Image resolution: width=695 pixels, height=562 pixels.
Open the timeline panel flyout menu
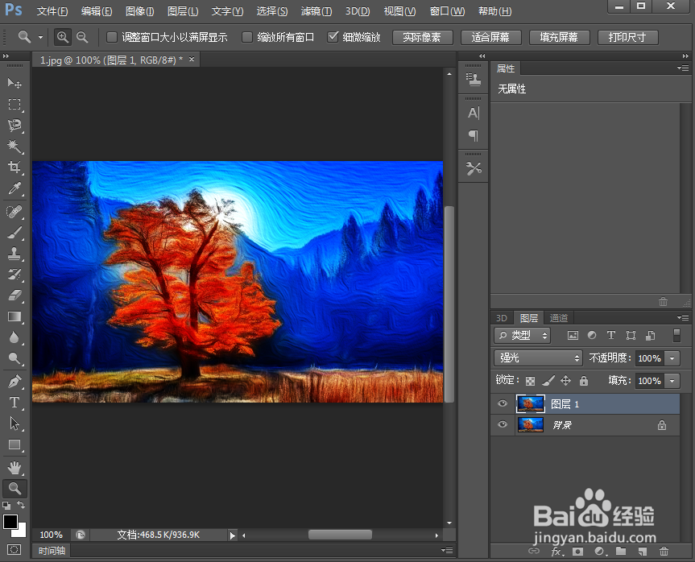point(447,550)
